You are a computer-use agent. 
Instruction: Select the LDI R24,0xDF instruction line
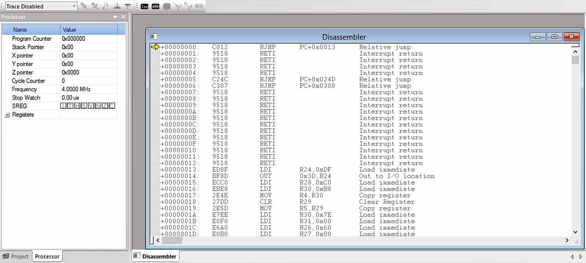(287, 169)
